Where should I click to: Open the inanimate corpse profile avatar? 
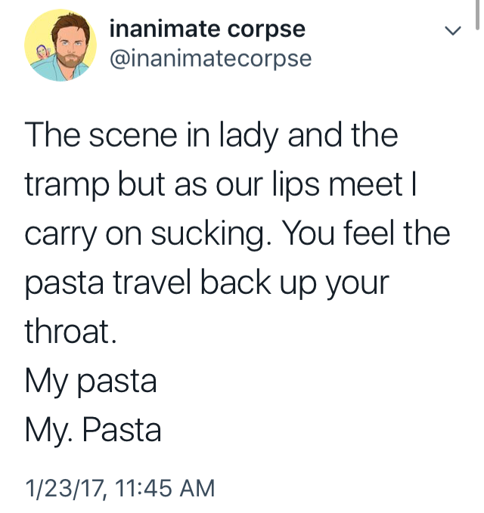tap(60, 45)
